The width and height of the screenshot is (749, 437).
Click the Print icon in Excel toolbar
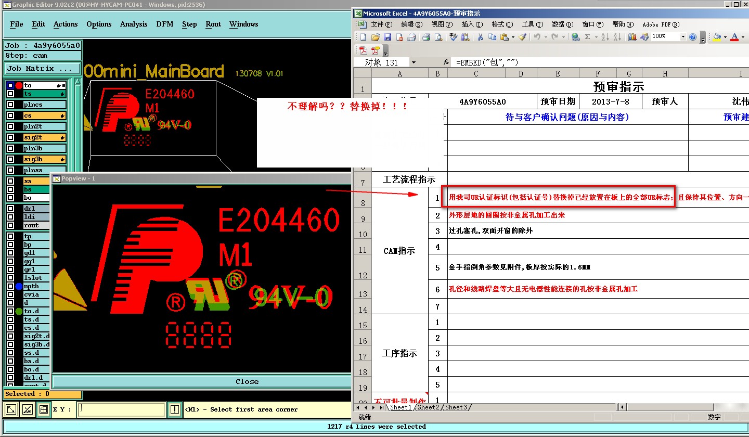click(x=426, y=37)
